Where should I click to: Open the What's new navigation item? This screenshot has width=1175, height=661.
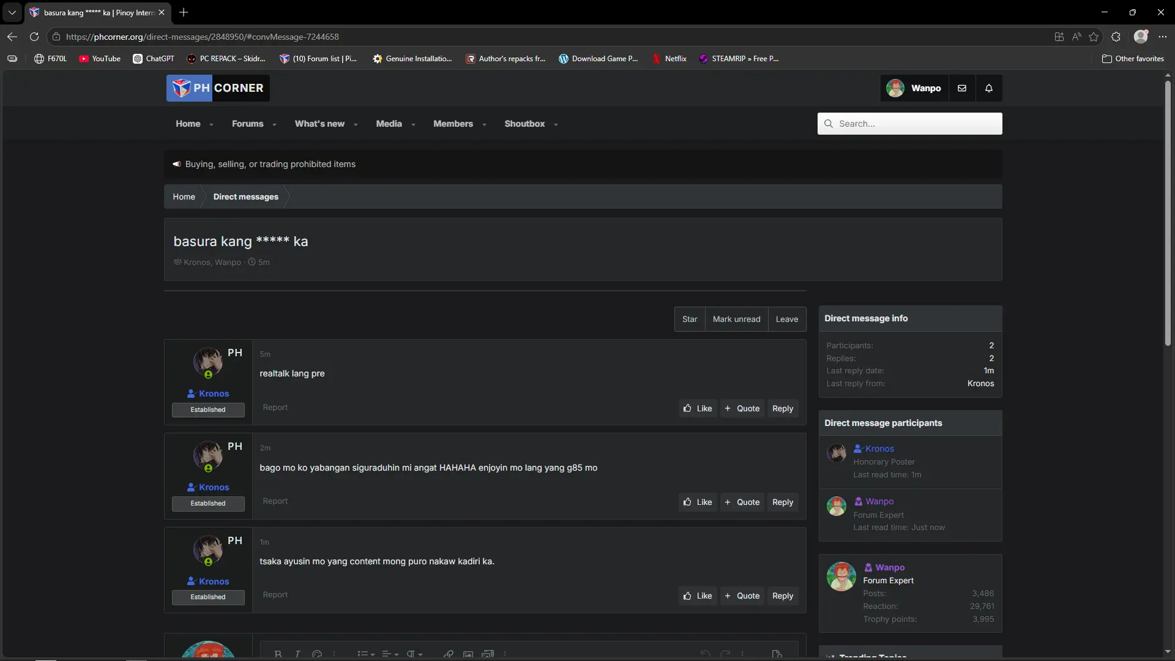(x=319, y=124)
